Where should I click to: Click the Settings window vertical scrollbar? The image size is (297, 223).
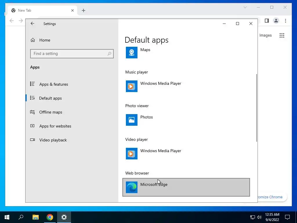click(x=256, y=108)
